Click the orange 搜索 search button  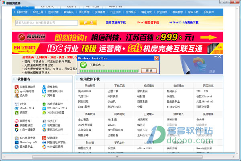click(x=88, y=23)
